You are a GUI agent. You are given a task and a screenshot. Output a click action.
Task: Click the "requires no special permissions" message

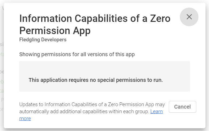(x=96, y=80)
